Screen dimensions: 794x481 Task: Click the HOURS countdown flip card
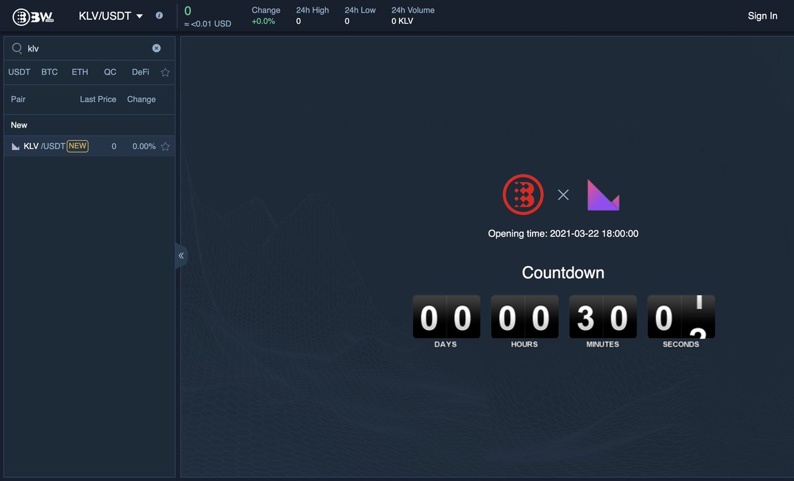click(x=524, y=317)
